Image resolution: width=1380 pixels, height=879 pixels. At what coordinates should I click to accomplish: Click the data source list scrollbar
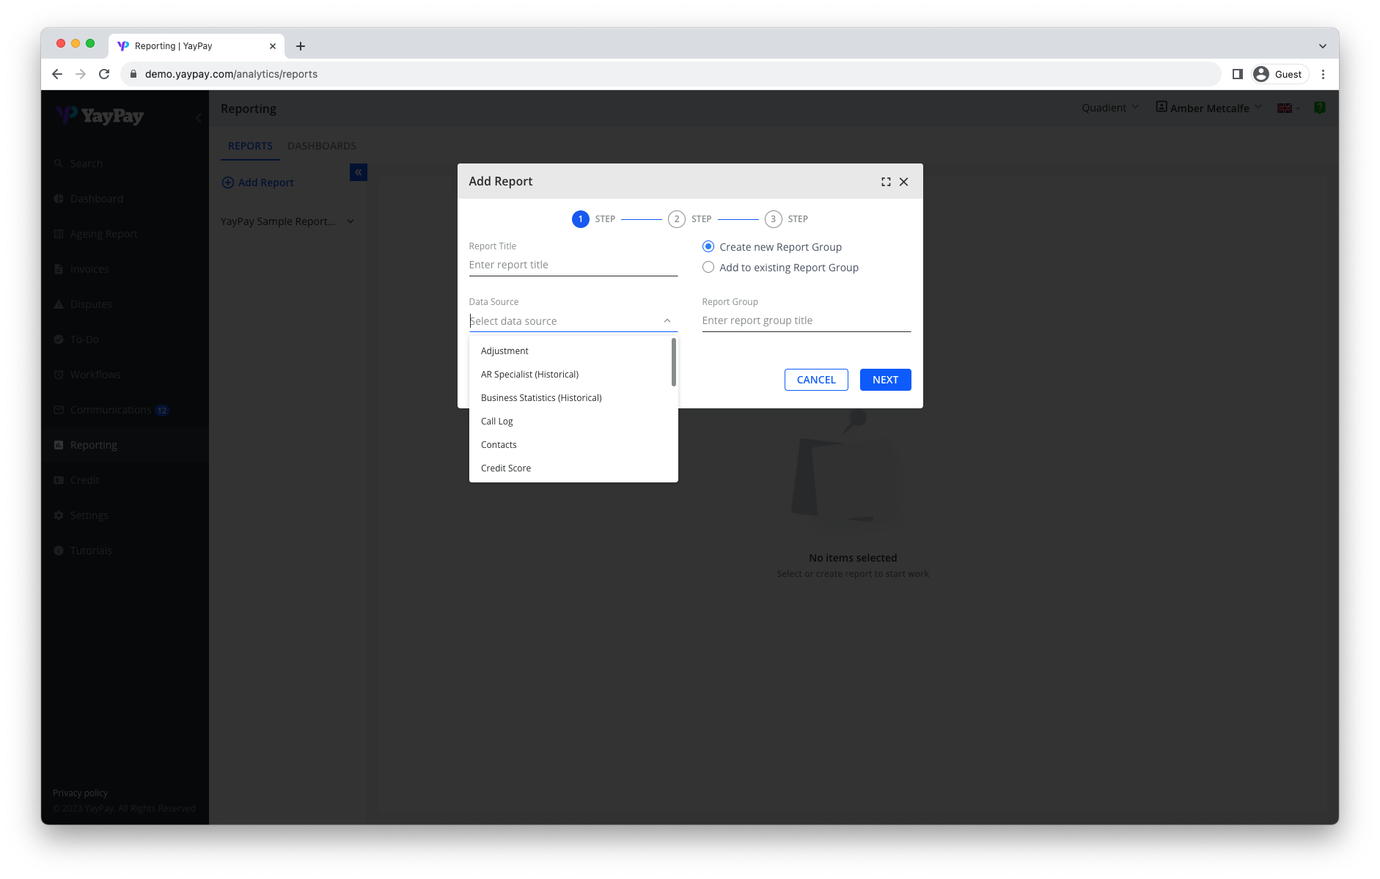point(673,362)
